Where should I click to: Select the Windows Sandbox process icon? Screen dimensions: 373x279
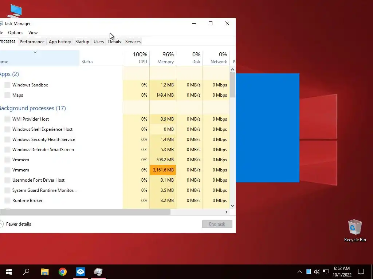[7, 85]
